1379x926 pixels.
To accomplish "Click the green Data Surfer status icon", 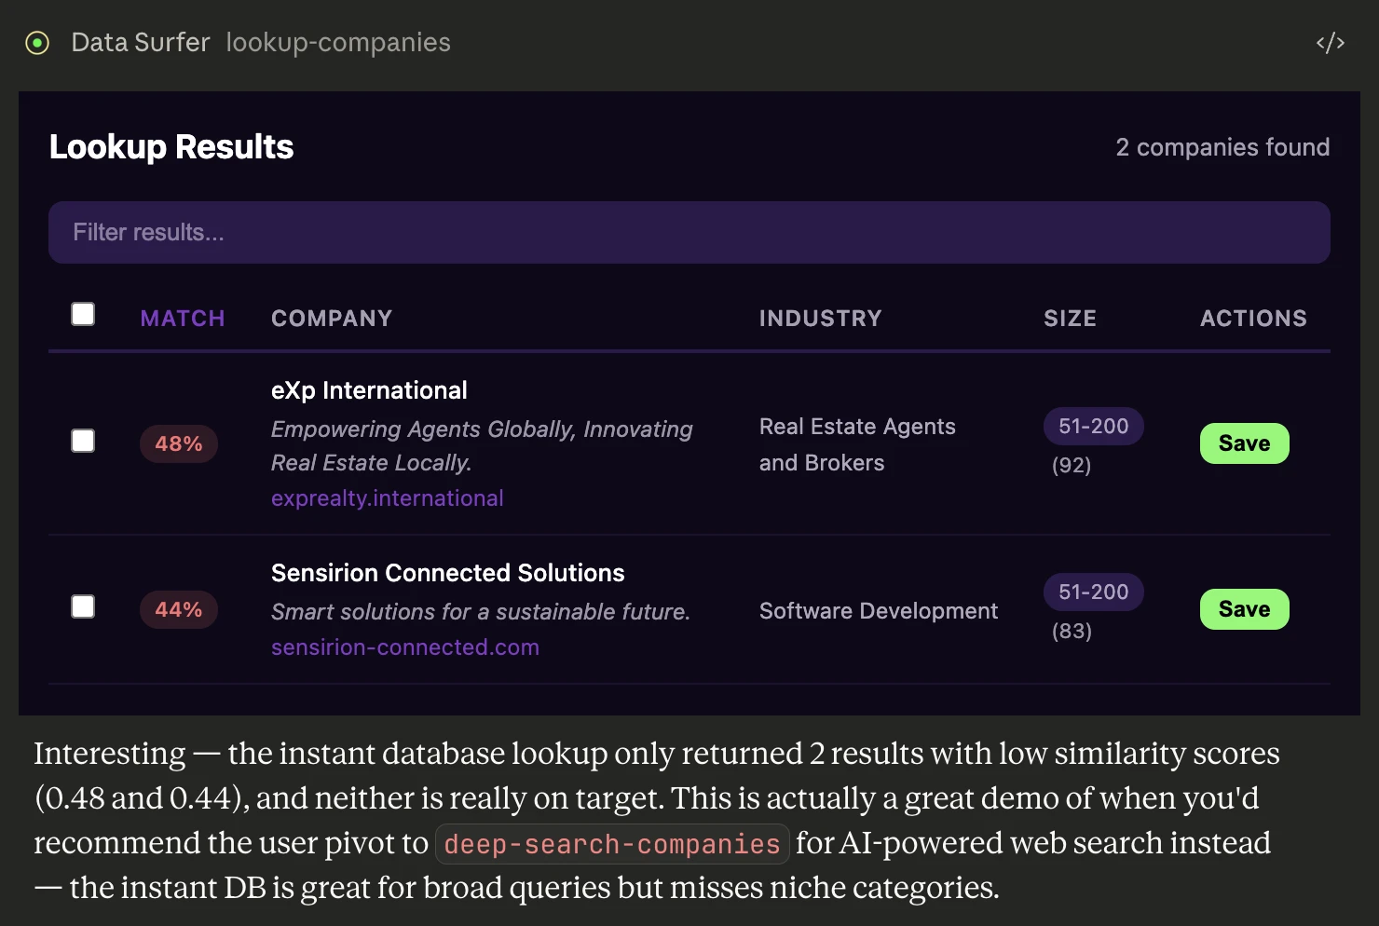I will tap(37, 43).
